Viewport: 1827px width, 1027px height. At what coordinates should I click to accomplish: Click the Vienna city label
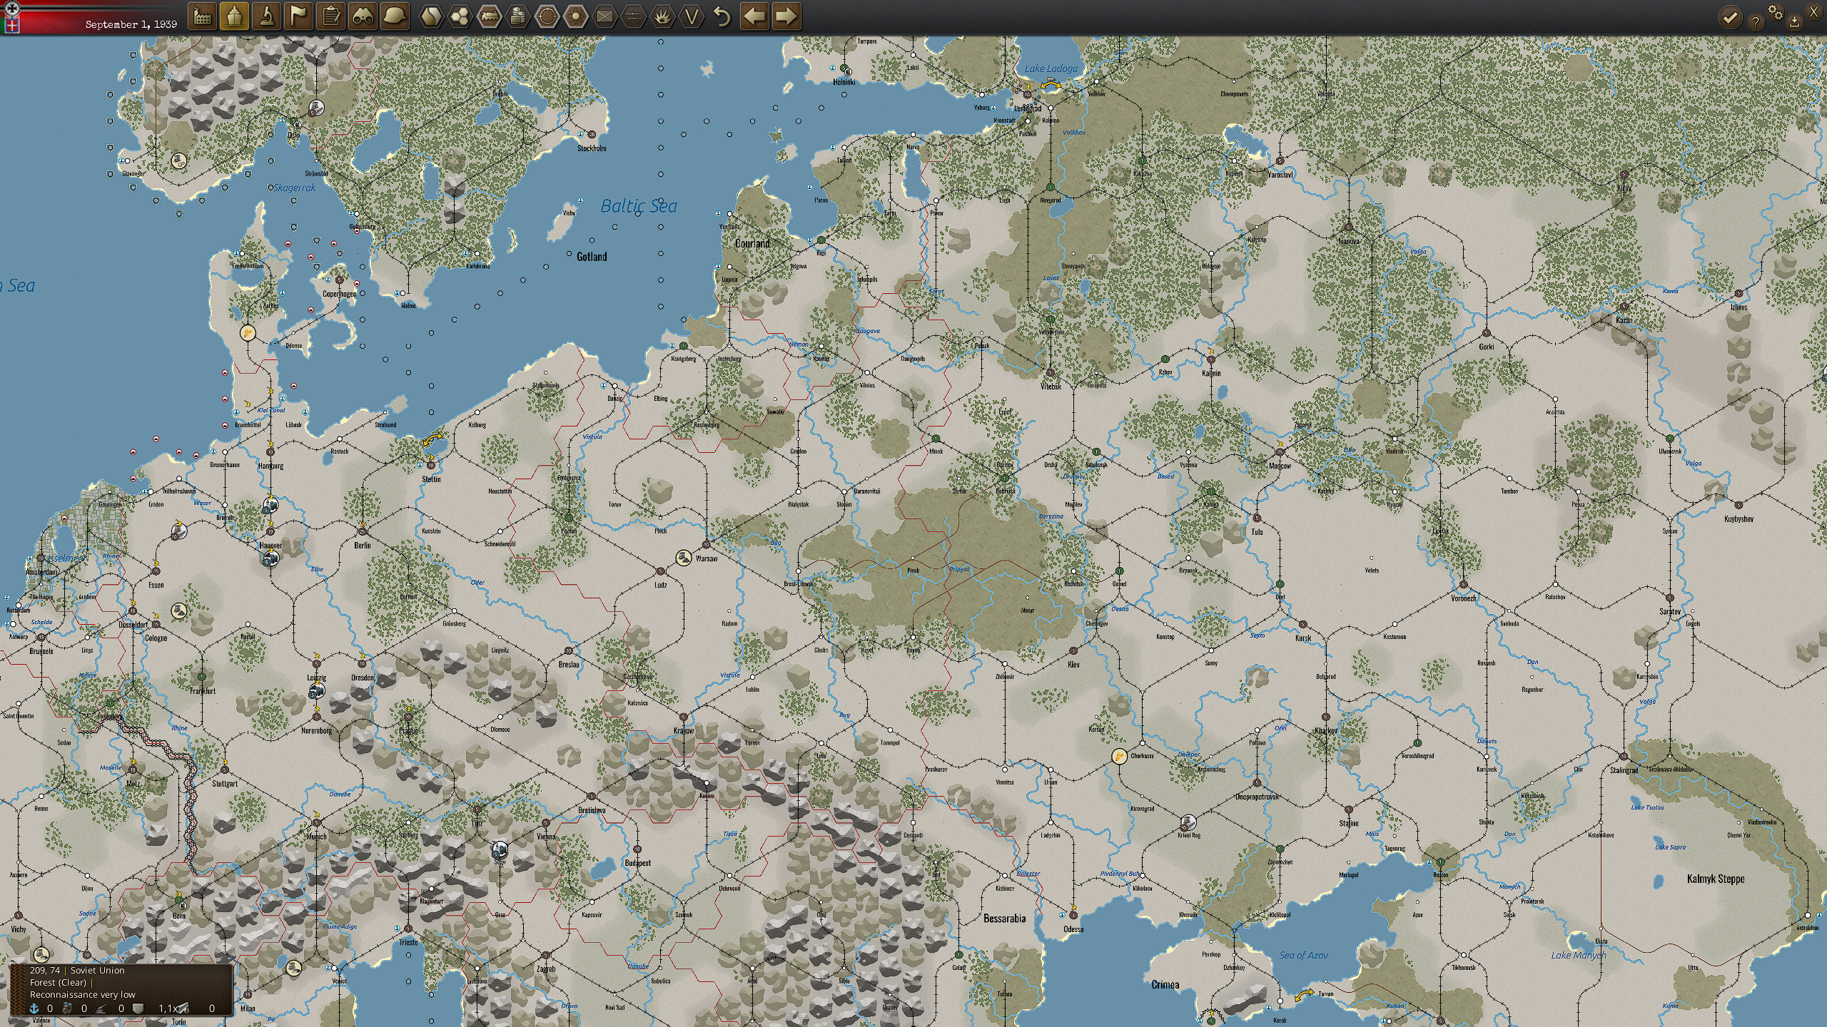pos(546,837)
